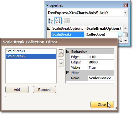Image resolution: width=133 pixels, height=114 pixels.
Task: Change the Visible value True
Action: (x=101, y=67)
